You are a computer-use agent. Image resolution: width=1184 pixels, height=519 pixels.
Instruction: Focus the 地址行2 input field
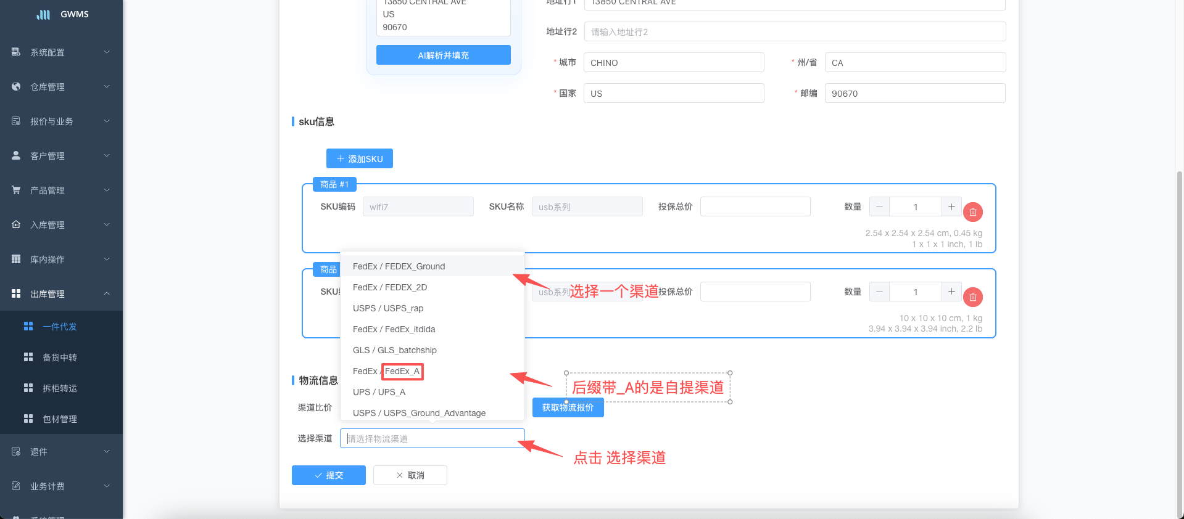click(795, 31)
